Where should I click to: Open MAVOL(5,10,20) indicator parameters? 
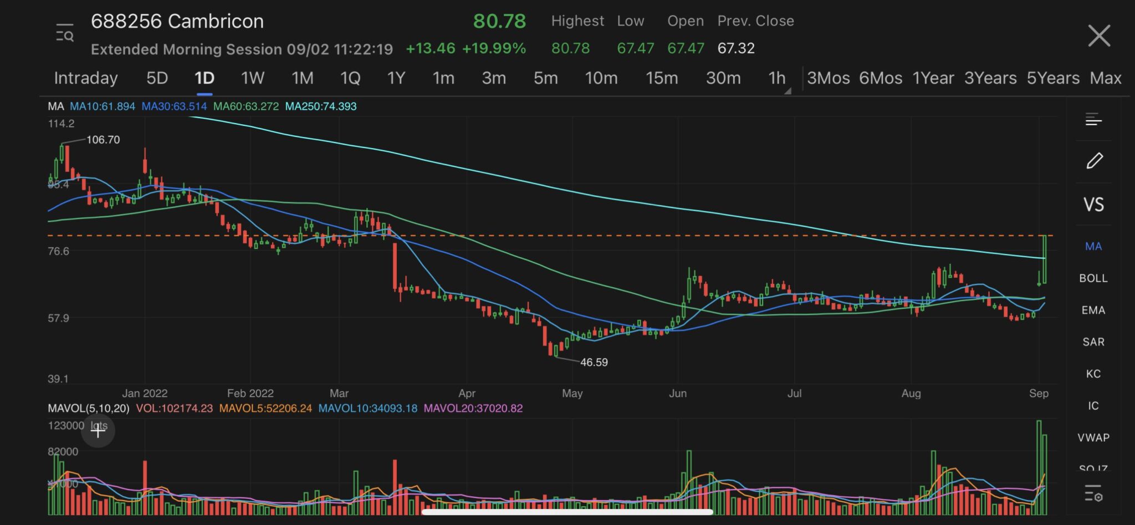[88, 409]
